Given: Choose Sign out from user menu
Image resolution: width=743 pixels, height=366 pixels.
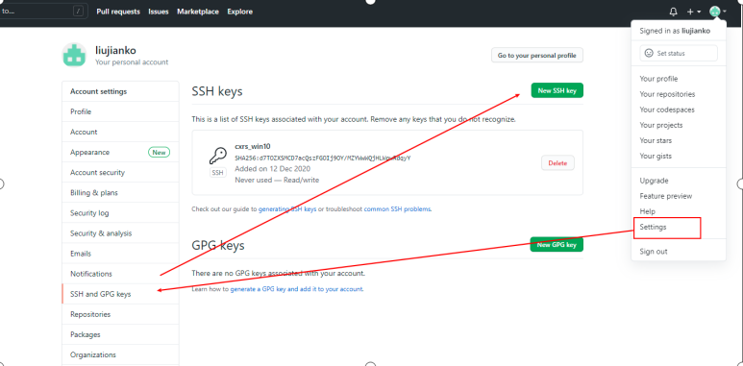Looking at the screenshot, I should click(679, 252).
